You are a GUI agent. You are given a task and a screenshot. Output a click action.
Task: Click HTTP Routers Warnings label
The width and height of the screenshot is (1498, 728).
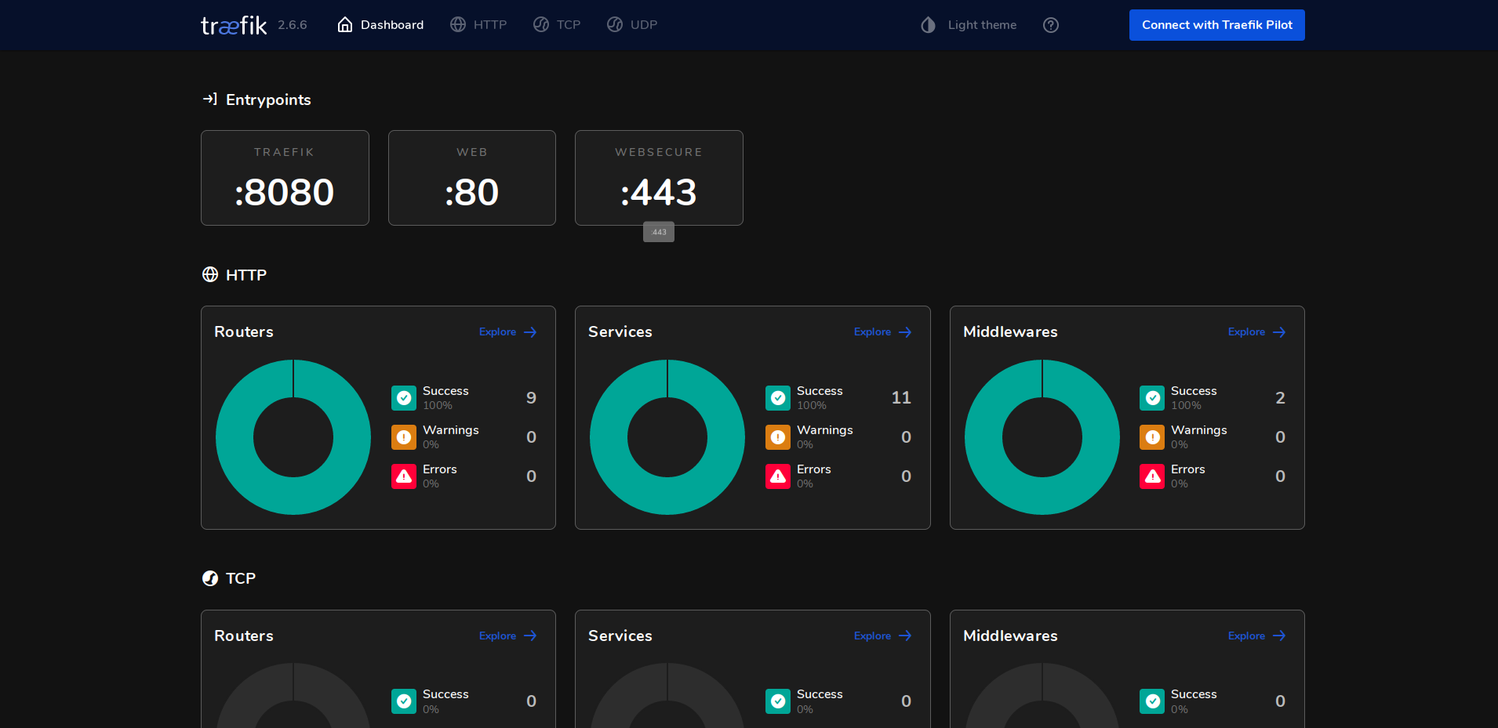tap(451, 430)
